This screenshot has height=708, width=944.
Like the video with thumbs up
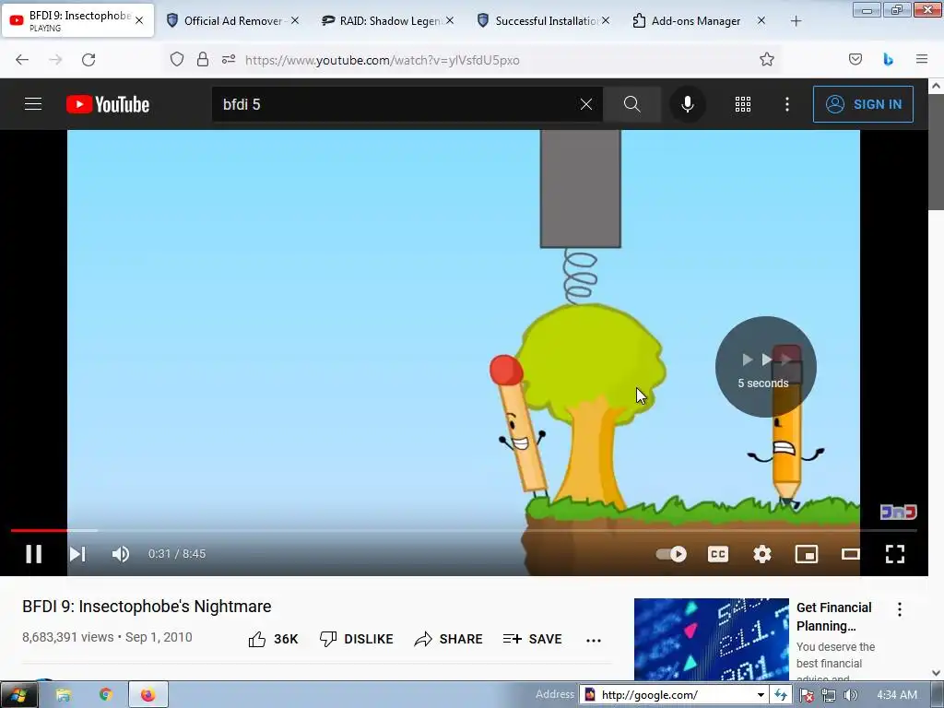[x=273, y=639]
